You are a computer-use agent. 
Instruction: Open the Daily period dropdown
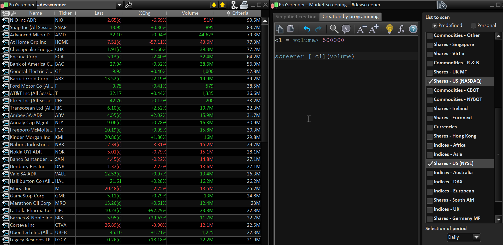pyautogui.click(x=464, y=237)
